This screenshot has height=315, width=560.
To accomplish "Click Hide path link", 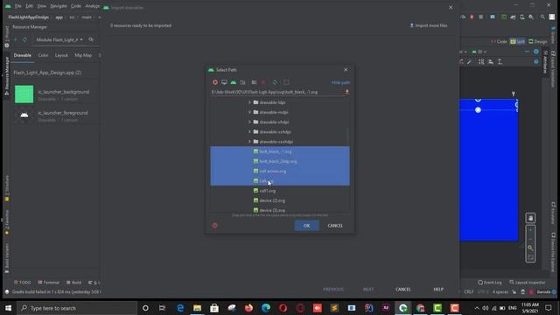I will [x=340, y=82].
